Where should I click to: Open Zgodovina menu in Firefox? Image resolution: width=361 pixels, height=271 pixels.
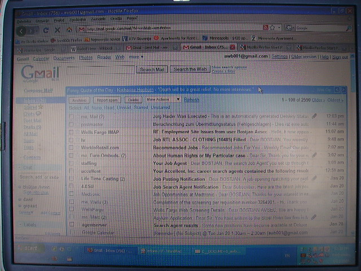click(x=78, y=20)
